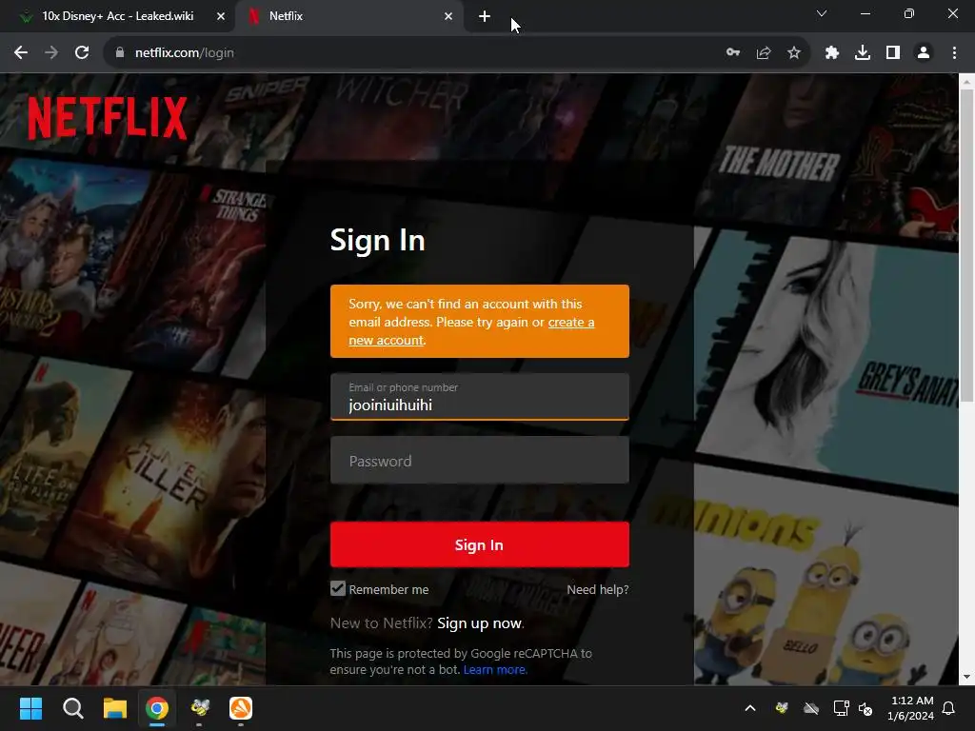Uncheck the Remember me checkbox

338,588
